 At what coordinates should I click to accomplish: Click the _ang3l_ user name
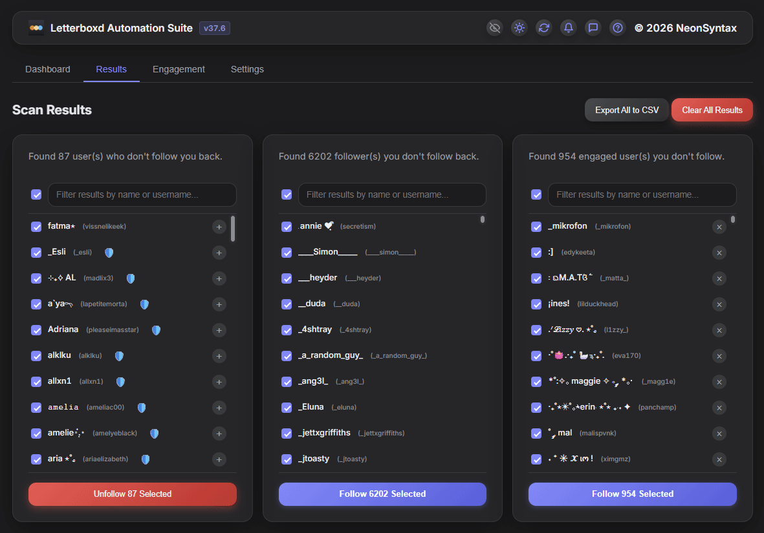pos(313,381)
